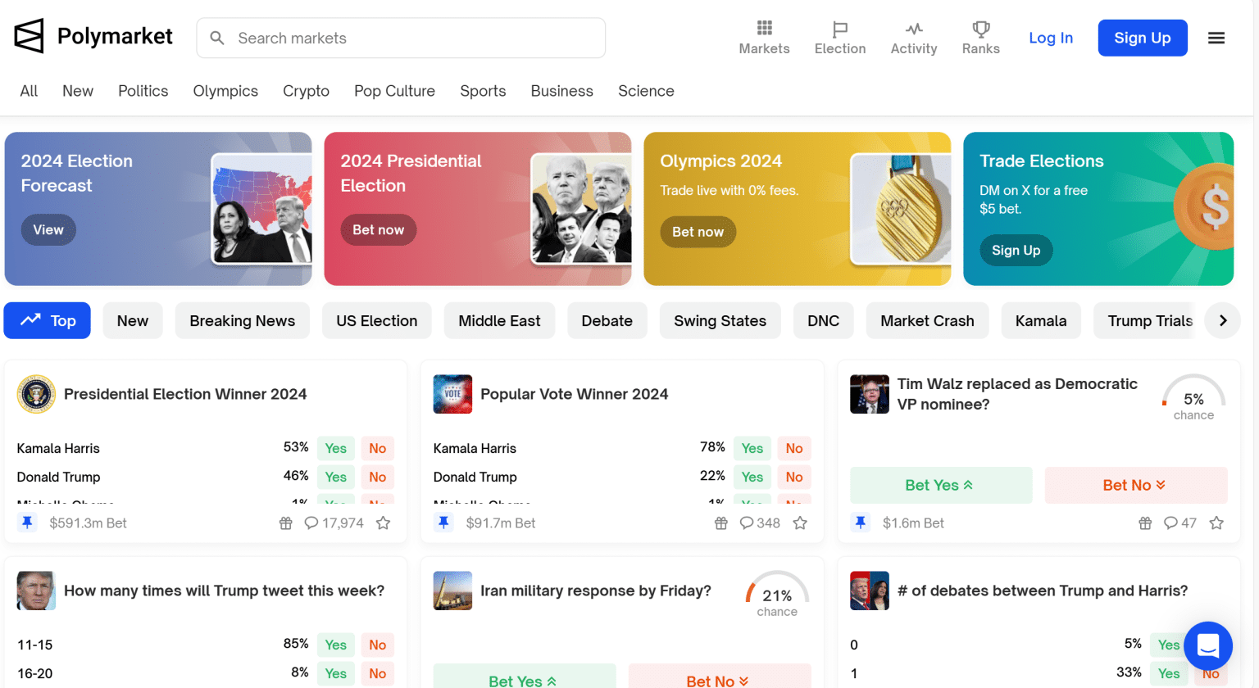The height and width of the screenshot is (688, 1259).
Task: Star the Presidential Election Winner 2024 market
Action: pos(383,523)
